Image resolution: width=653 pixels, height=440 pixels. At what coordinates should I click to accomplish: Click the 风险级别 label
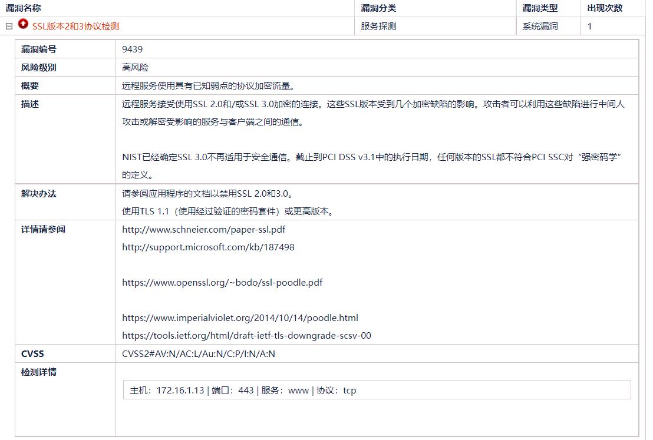[x=39, y=67]
